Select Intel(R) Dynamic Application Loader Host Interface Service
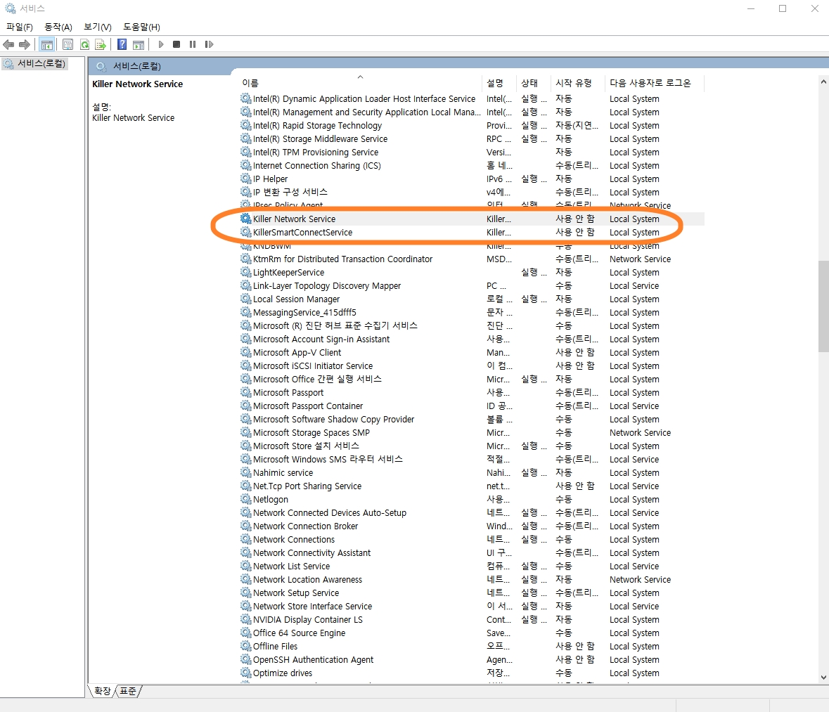The width and height of the screenshot is (829, 712). point(472,99)
